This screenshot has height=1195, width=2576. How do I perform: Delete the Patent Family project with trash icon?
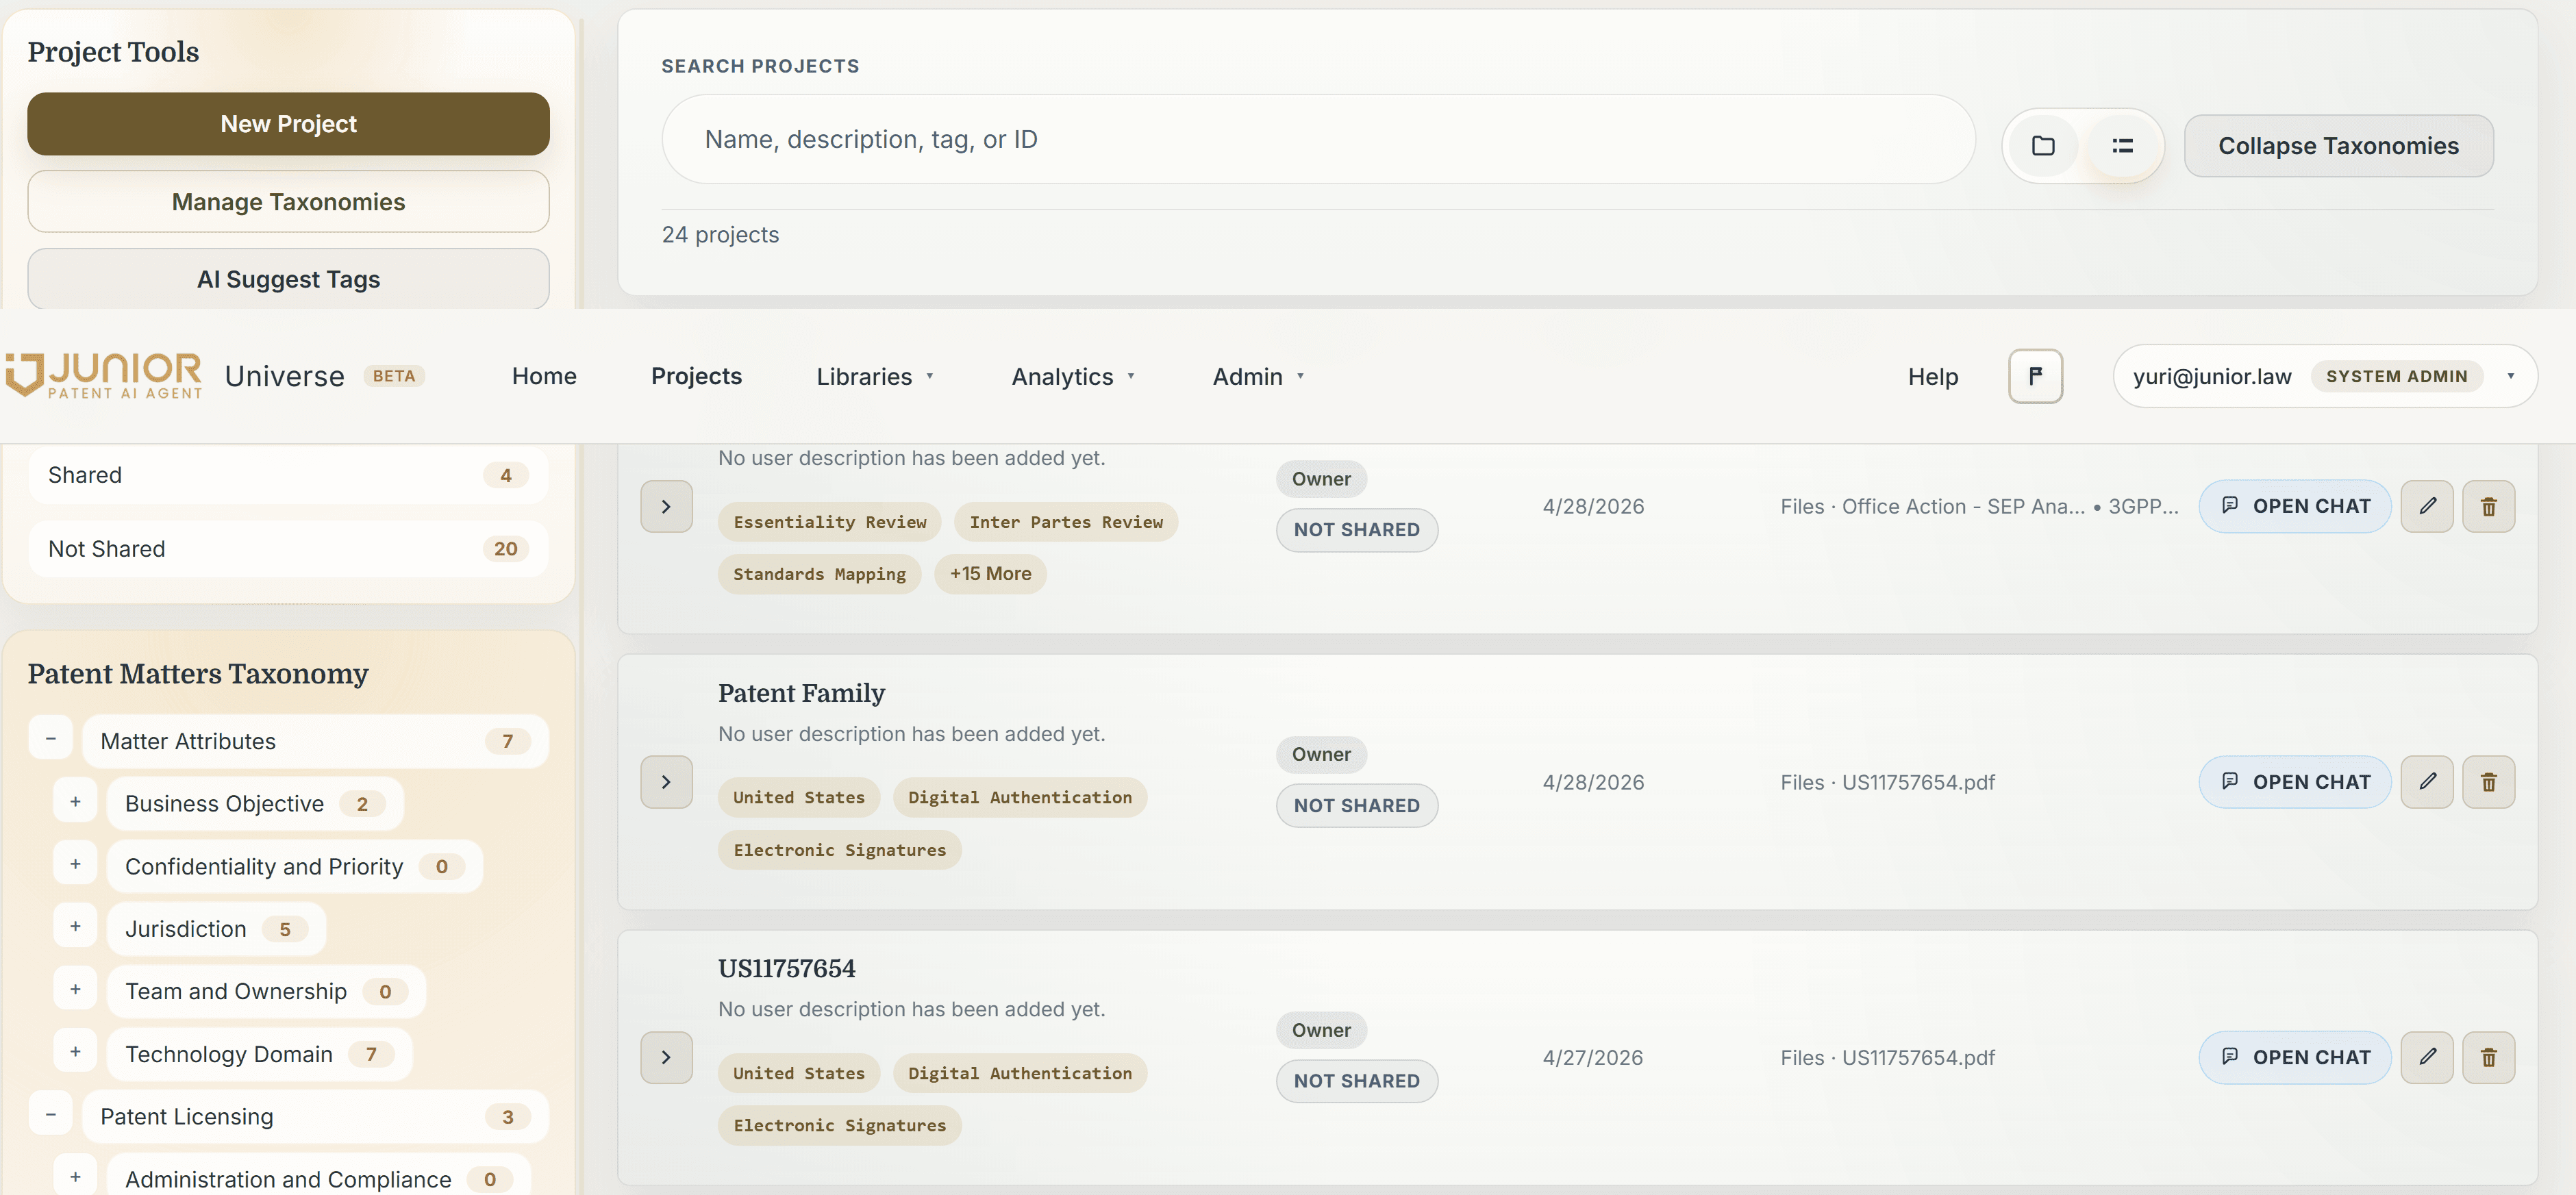(x=2488, y=782)
